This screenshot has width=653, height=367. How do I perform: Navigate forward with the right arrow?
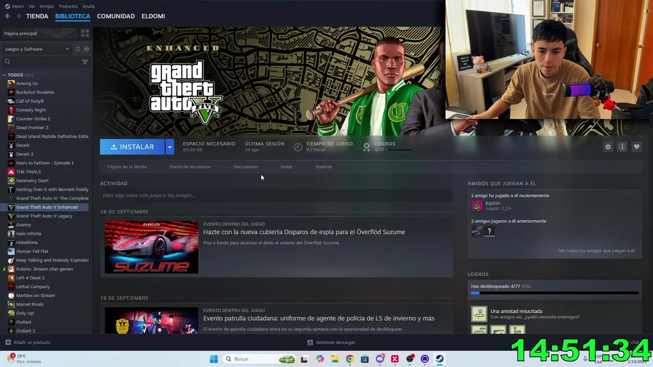pyautogui.click(x=18, y=16)
